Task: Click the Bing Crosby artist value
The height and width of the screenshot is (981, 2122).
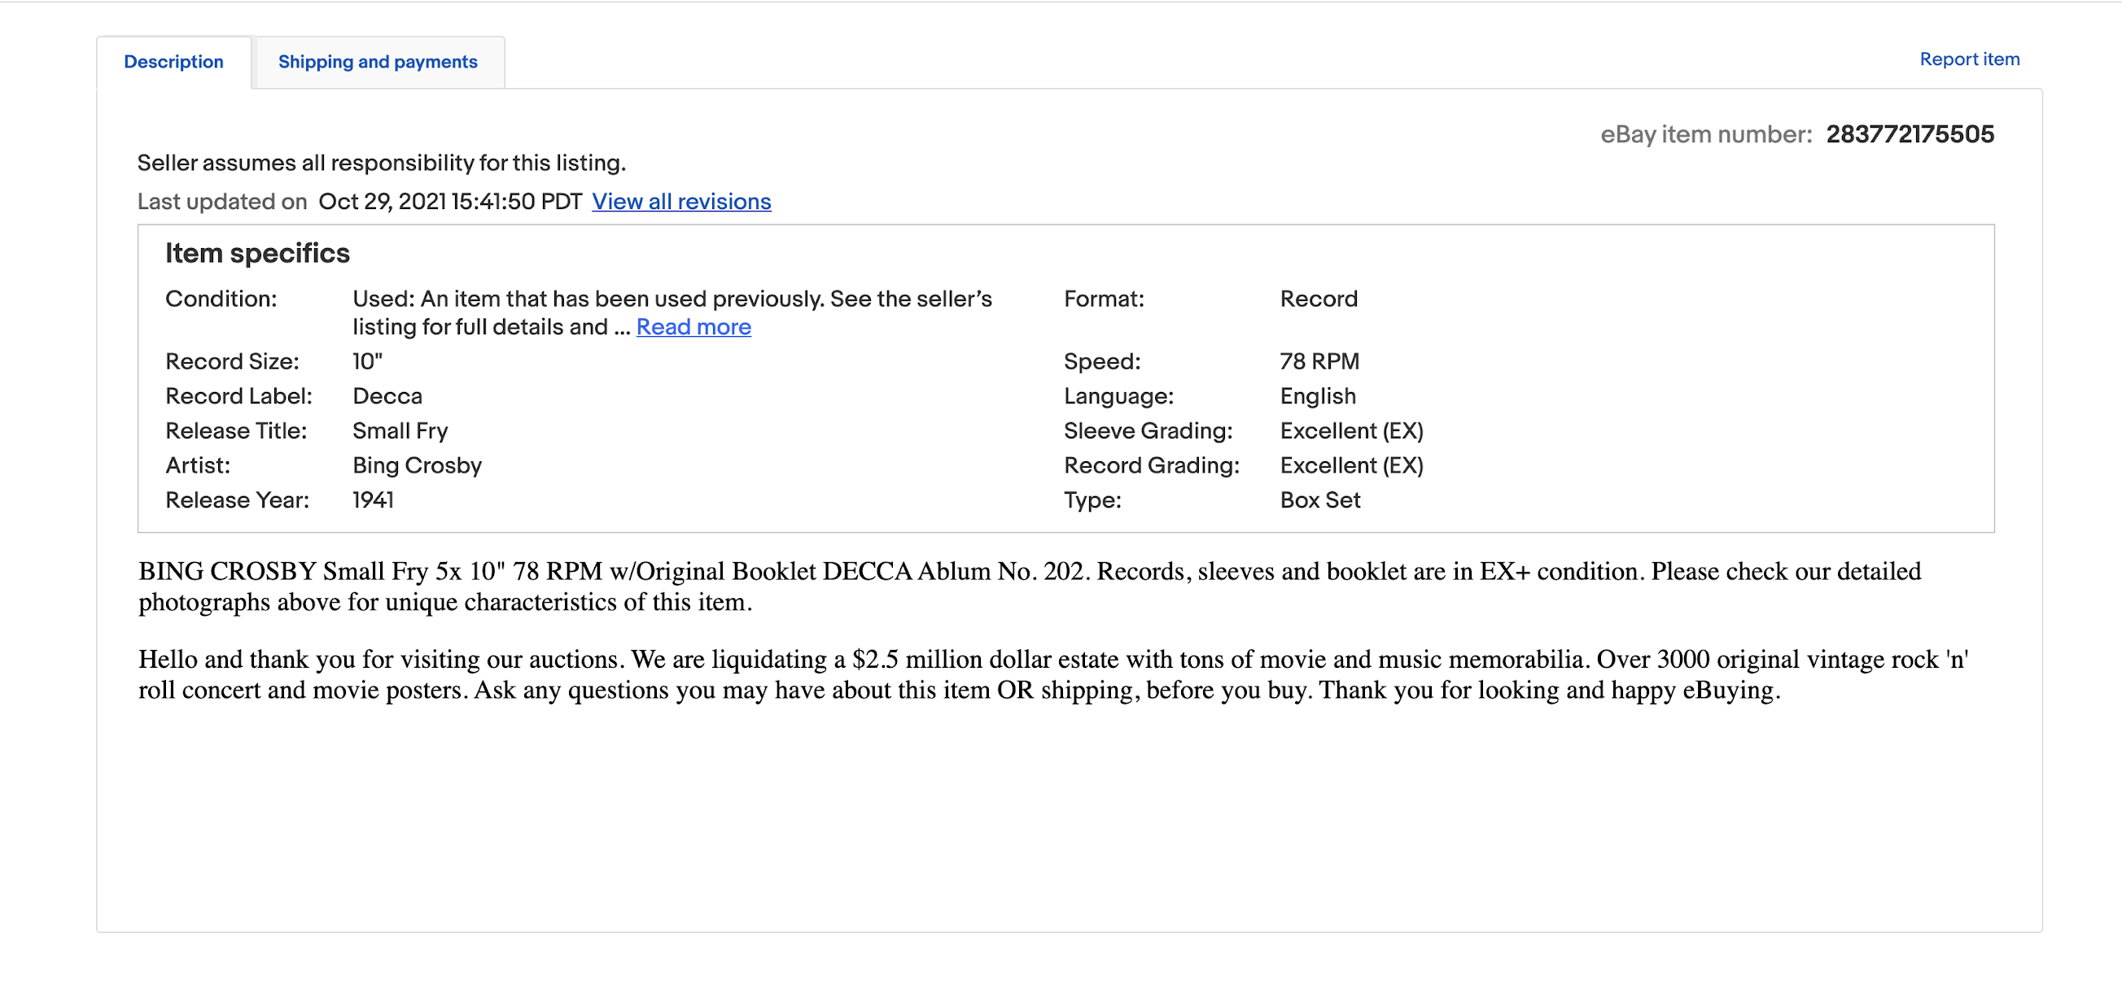Action: (416, 465)
